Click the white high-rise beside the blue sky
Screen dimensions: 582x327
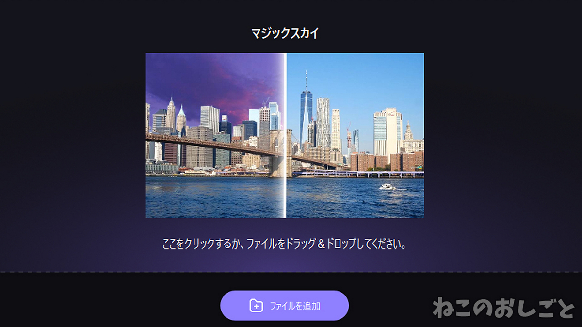click(388, 131)
